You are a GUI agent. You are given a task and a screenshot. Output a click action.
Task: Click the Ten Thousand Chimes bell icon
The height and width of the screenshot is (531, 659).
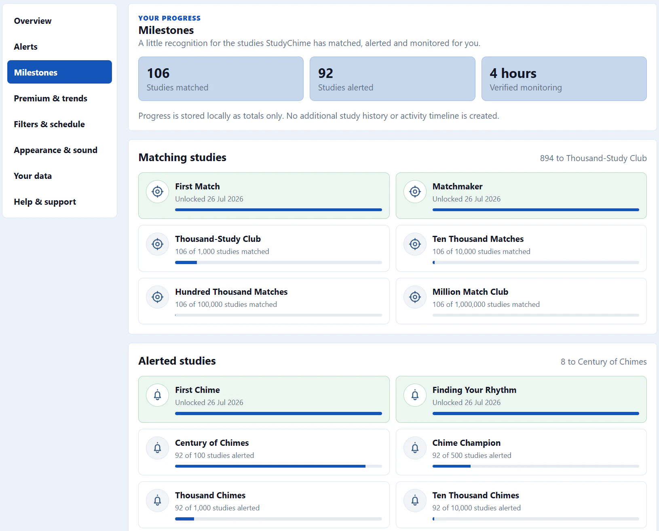415,500
